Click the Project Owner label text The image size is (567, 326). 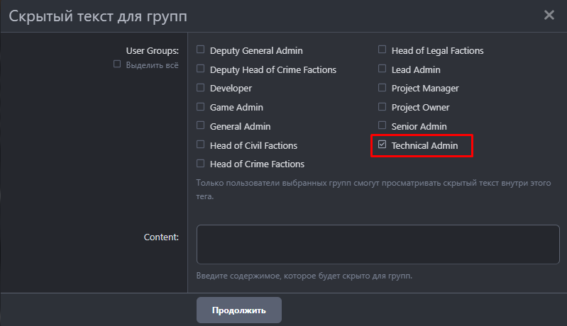[420, 108]
